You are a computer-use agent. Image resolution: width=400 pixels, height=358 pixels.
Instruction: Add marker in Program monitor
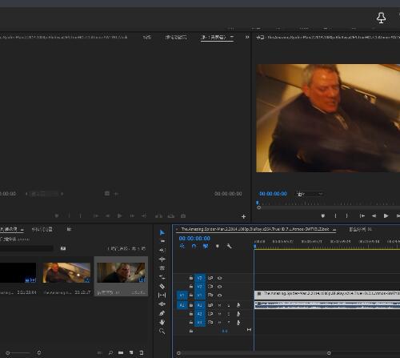pos(323,215)
